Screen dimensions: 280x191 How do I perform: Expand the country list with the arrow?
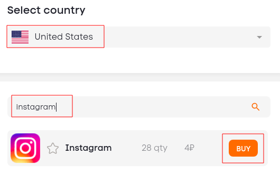(x=259, y=37)
